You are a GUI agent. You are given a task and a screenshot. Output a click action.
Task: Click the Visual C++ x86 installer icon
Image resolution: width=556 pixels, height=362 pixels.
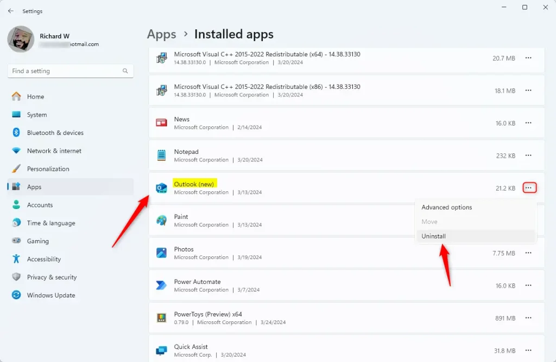[161, 90]
